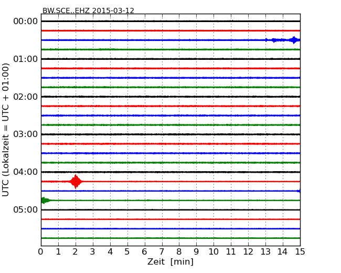Click the 04:00 y-axis time label
Screen dimensions: 341x273
coord(25,172)
